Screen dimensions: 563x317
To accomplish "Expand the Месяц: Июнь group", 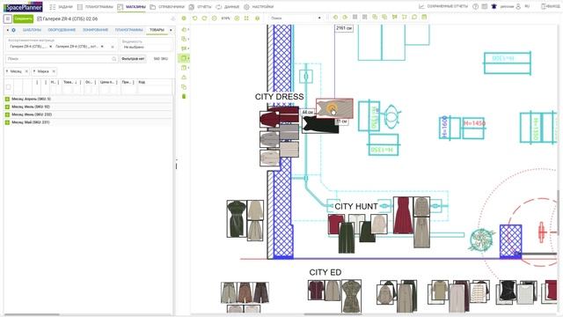I will pos(7,114).
